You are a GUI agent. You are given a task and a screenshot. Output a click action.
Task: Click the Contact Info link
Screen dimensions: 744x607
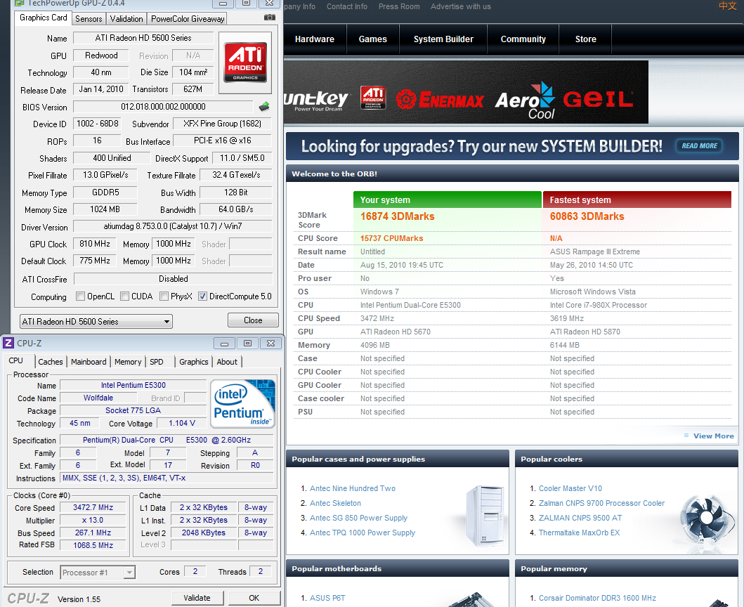347,6
